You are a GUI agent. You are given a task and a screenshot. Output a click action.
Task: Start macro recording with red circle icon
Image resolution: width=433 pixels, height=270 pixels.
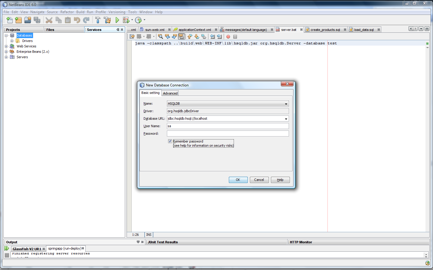tap(228, 37)
